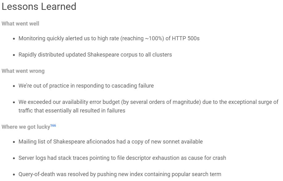283x181 pixels.
Task: Click the Query-of-death bullet text
Action: coord(120,174)
